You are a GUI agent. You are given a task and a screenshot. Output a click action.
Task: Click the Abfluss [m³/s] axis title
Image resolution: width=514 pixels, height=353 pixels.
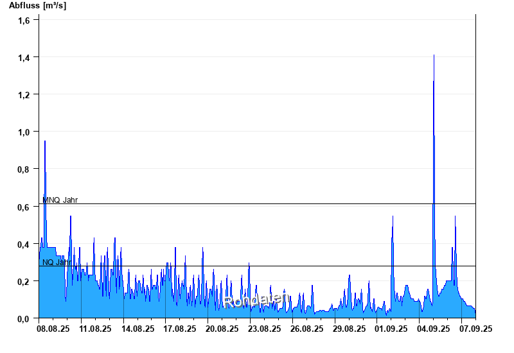37,6
